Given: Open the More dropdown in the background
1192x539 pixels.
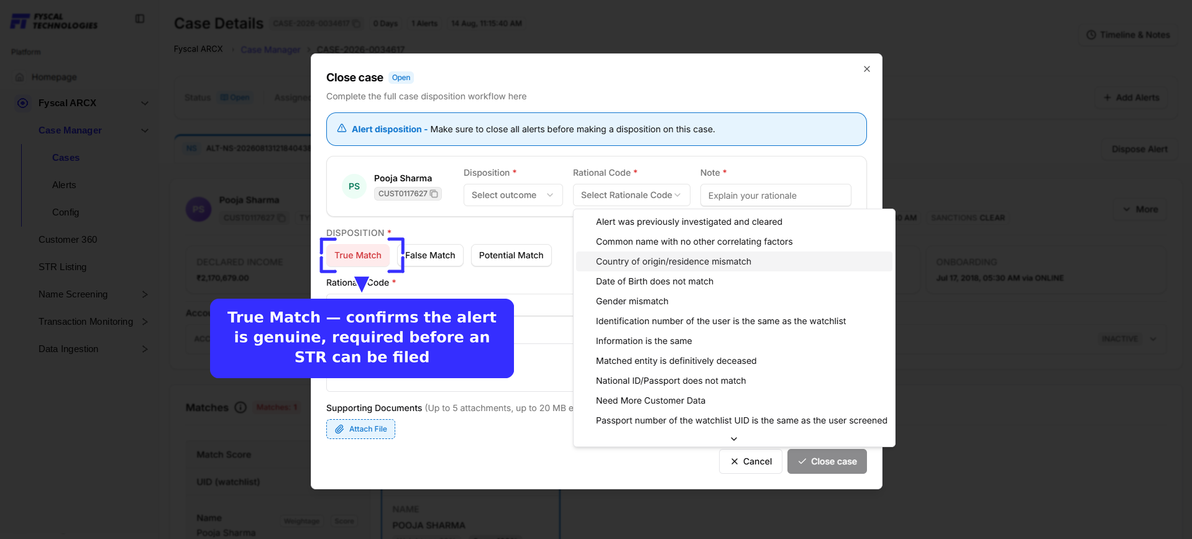Looking at the screenshot, I should click(x=1140, y=209).
